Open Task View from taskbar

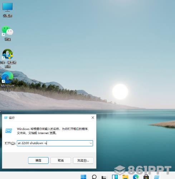104,177
